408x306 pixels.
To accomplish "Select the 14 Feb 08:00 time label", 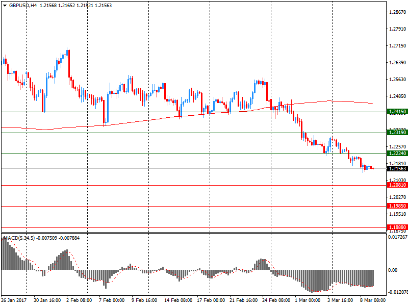I will (x=178, y=300).
